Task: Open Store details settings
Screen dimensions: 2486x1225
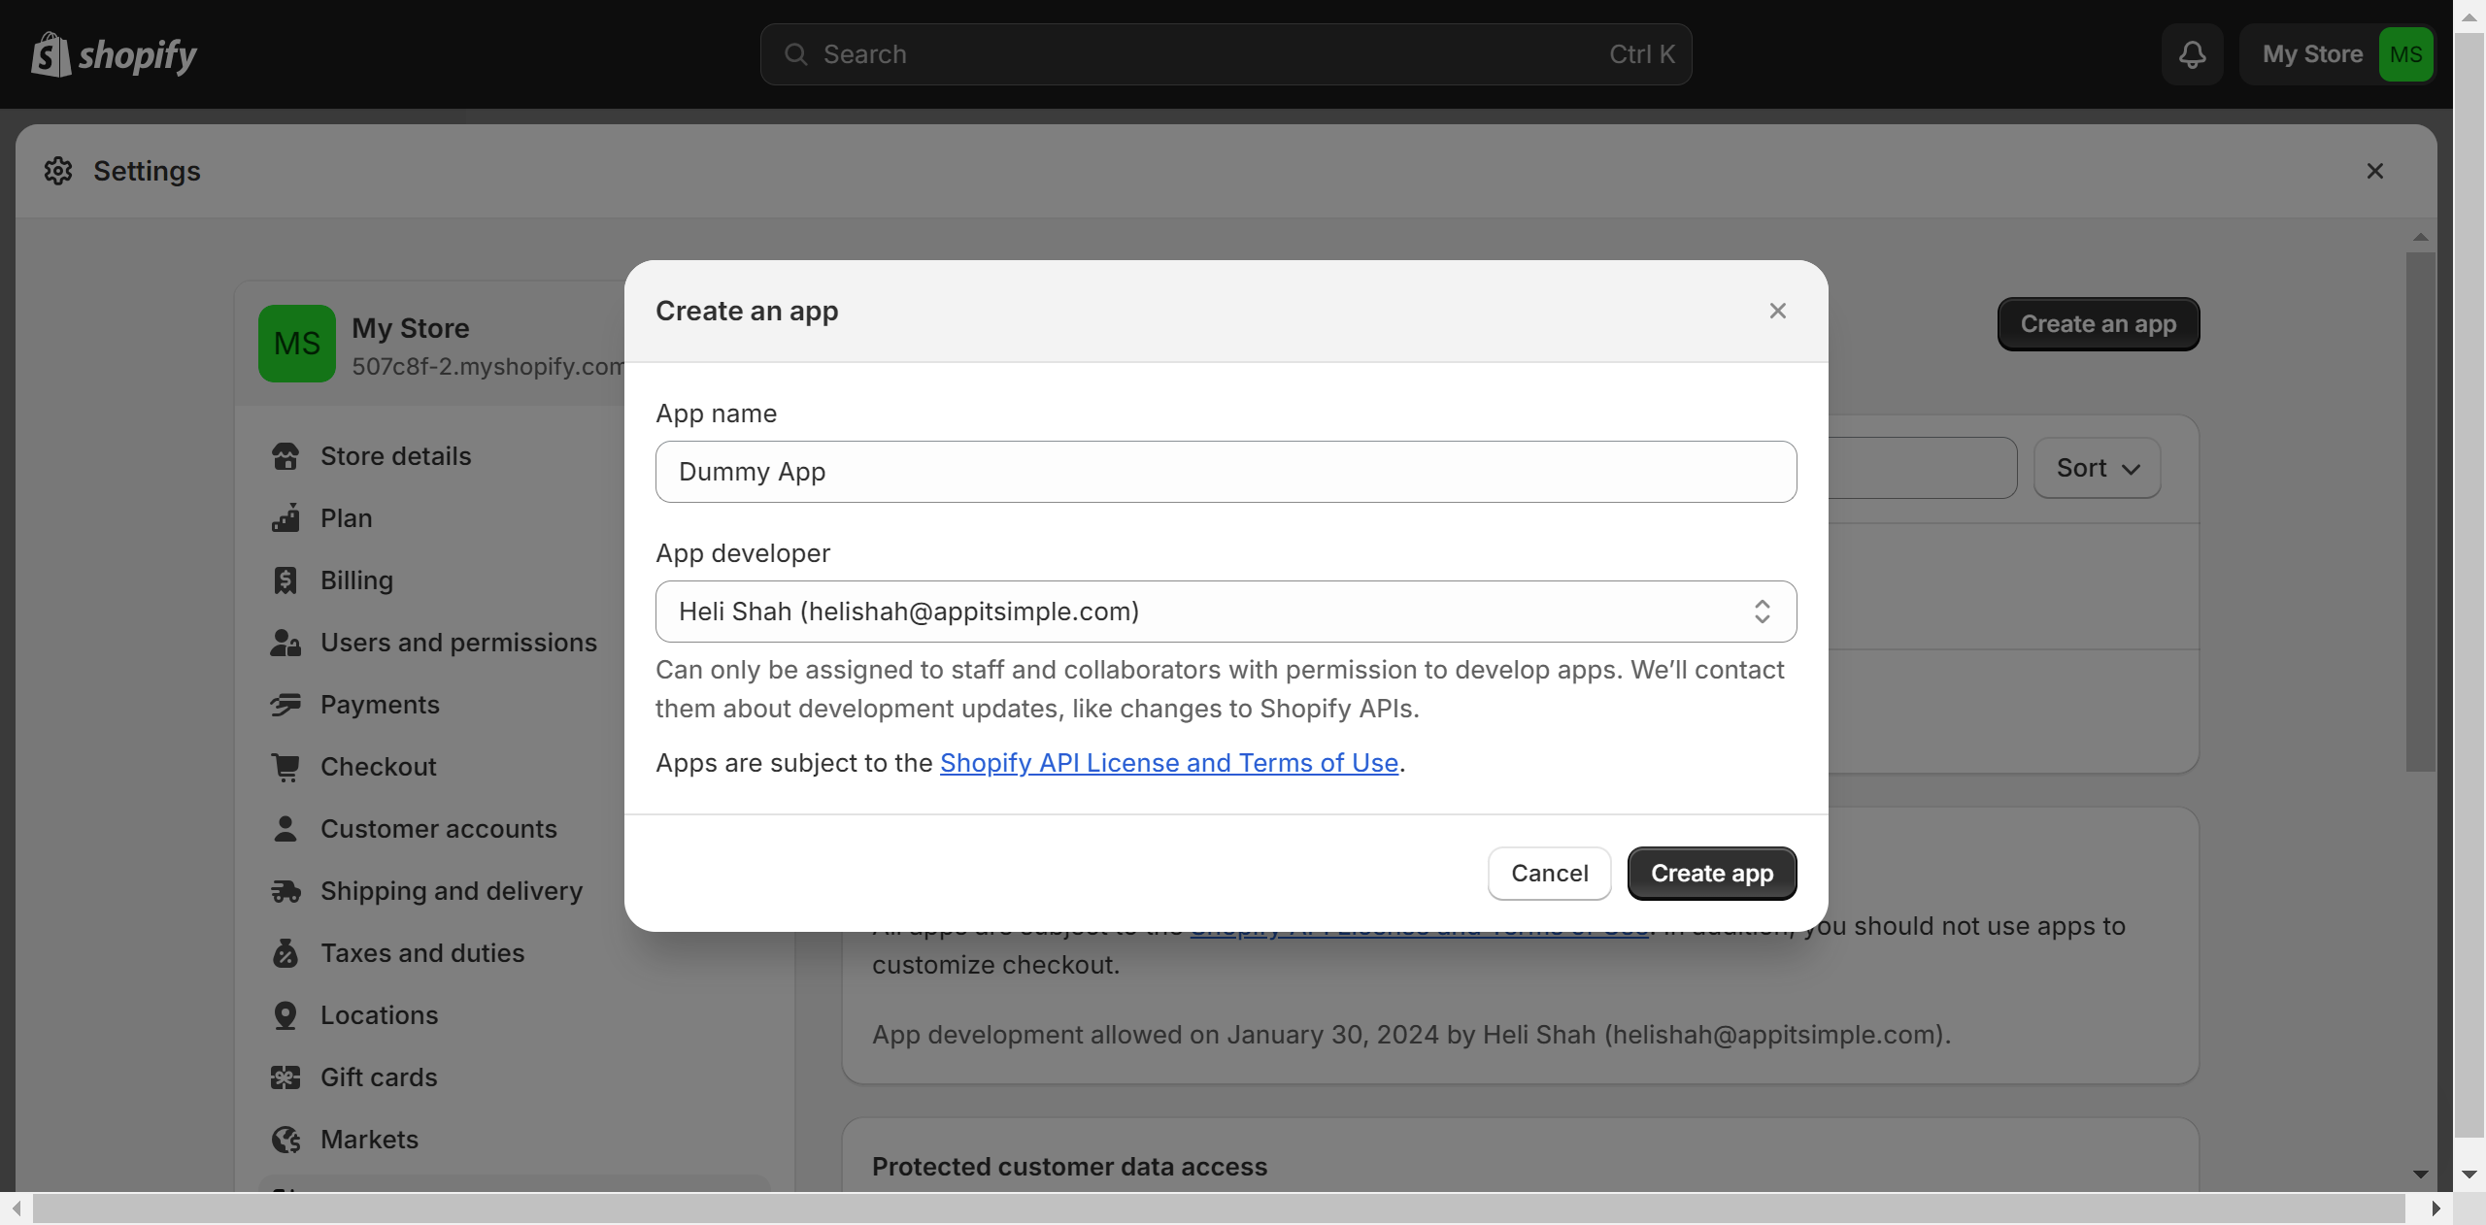Action: [x=395, y=456]
